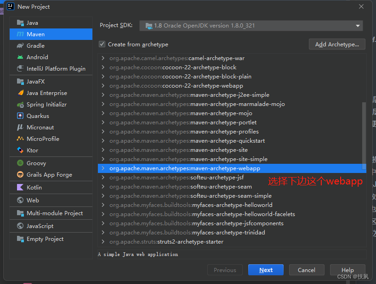Click the Next button
Image resolution: width=376 pixels, height=284 pixels.
(266, 270)
